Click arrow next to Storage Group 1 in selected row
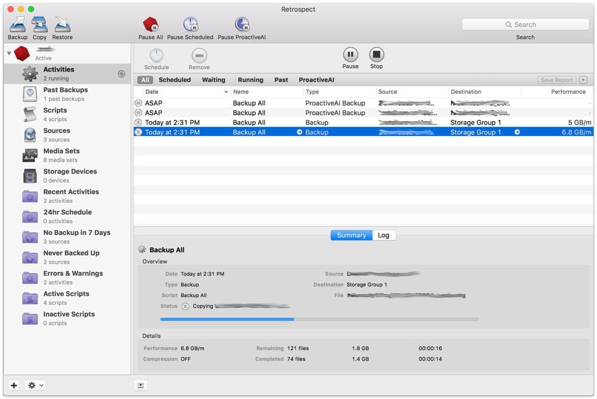597x399 pixels. click(x=517, y=132)
